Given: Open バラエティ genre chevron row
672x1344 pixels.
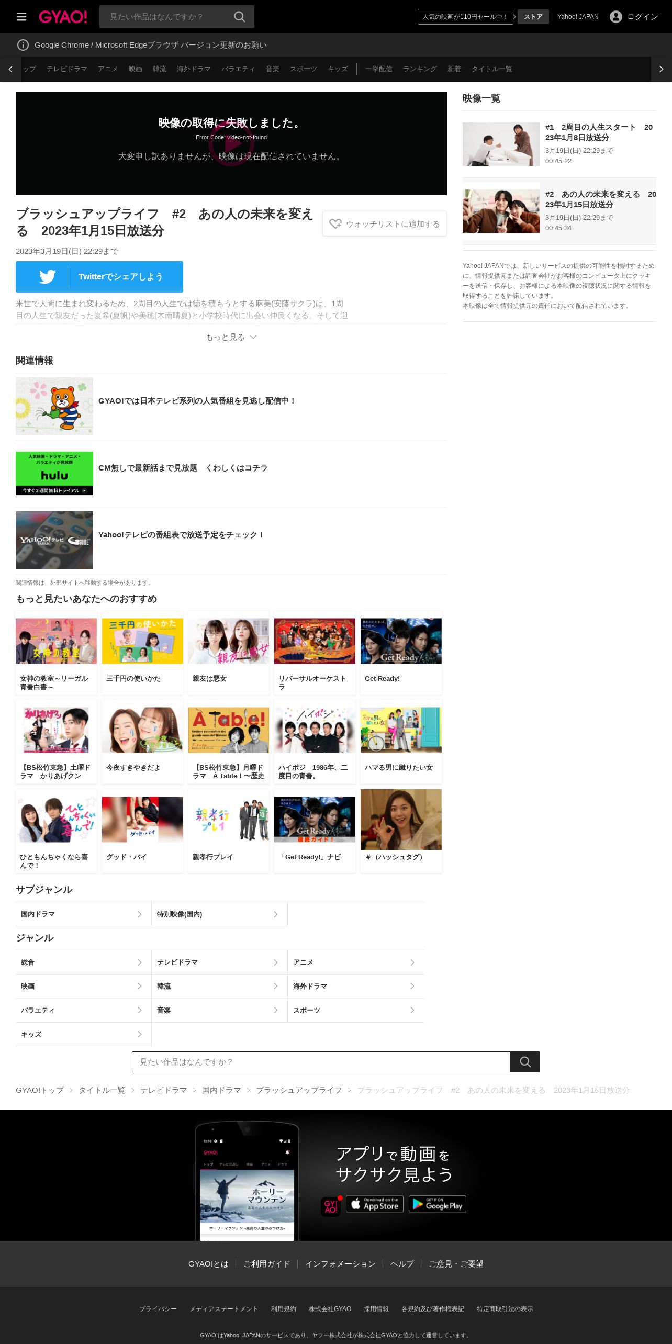Looking at the screenshot, I should coord(83,1011).
